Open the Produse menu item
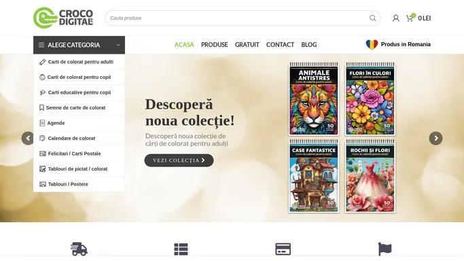464x261 pixels. [215, 45]
